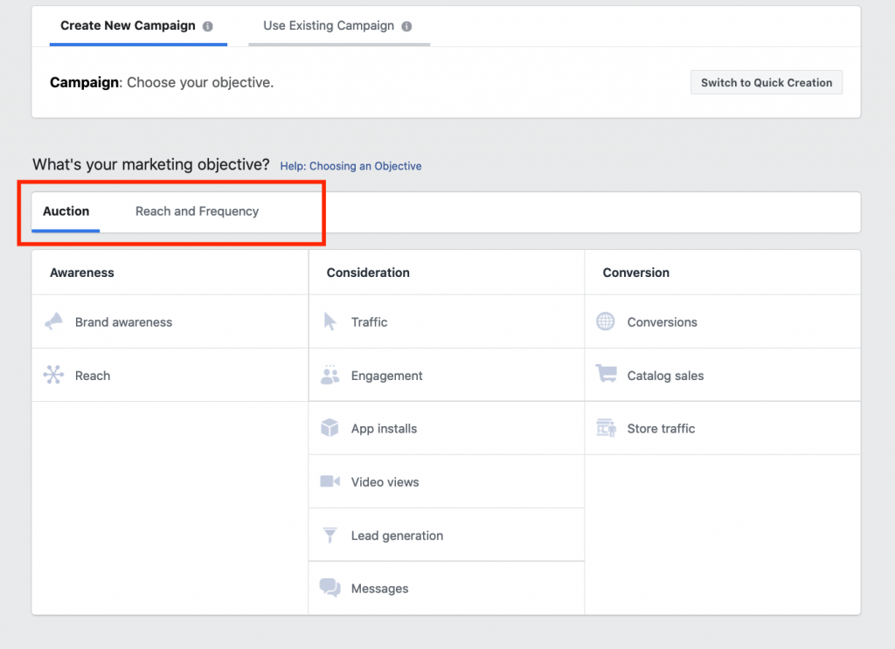
Task: Click the Engagement people icon
Action: pos(330,375)
